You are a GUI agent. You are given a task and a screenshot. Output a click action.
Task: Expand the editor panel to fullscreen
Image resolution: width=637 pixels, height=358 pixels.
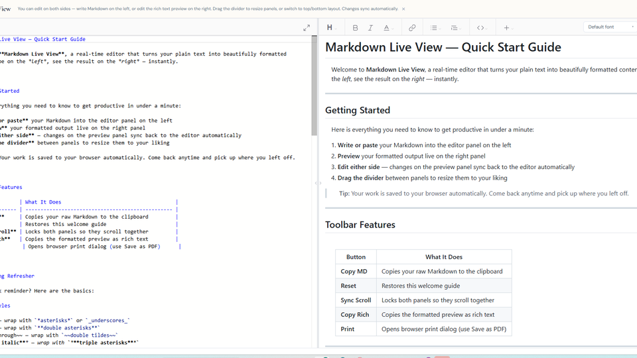tap(307, 28)
